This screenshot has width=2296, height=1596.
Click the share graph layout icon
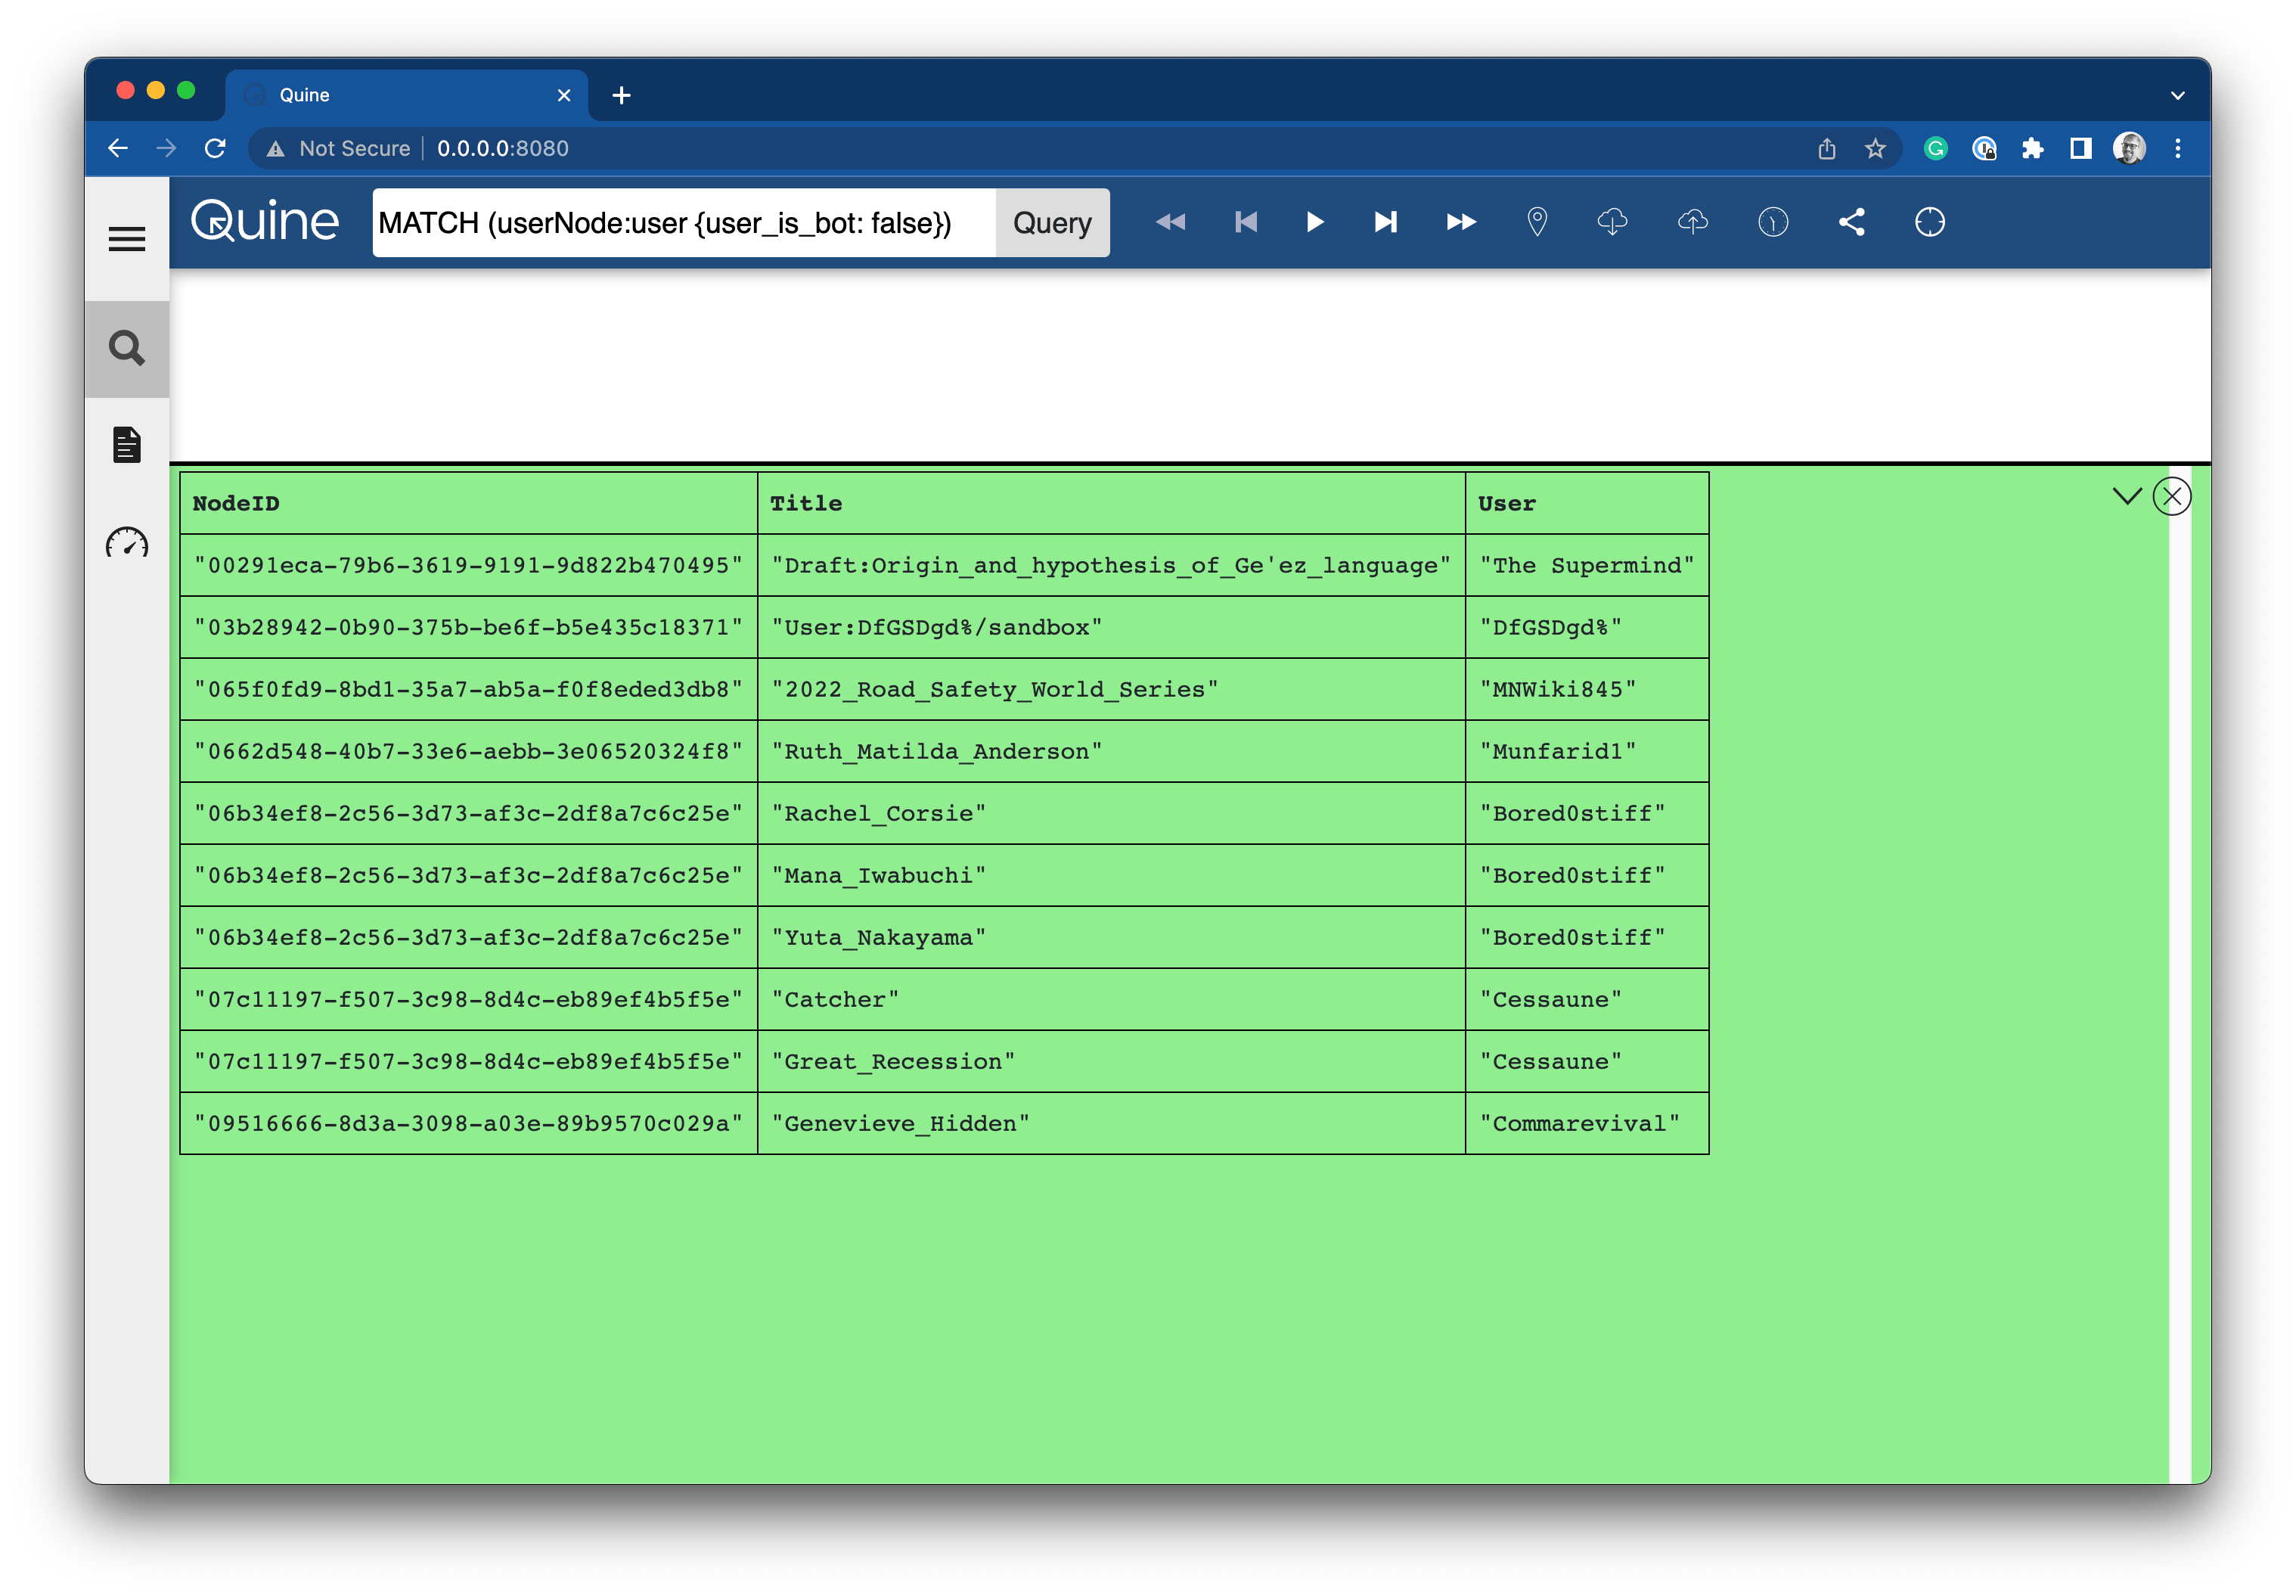click(x=1851, y=222)
